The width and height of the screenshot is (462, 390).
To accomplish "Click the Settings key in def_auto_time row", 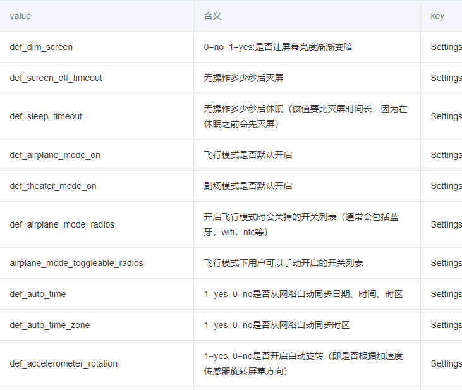I will pyautogui.click(x=446, y=294).
